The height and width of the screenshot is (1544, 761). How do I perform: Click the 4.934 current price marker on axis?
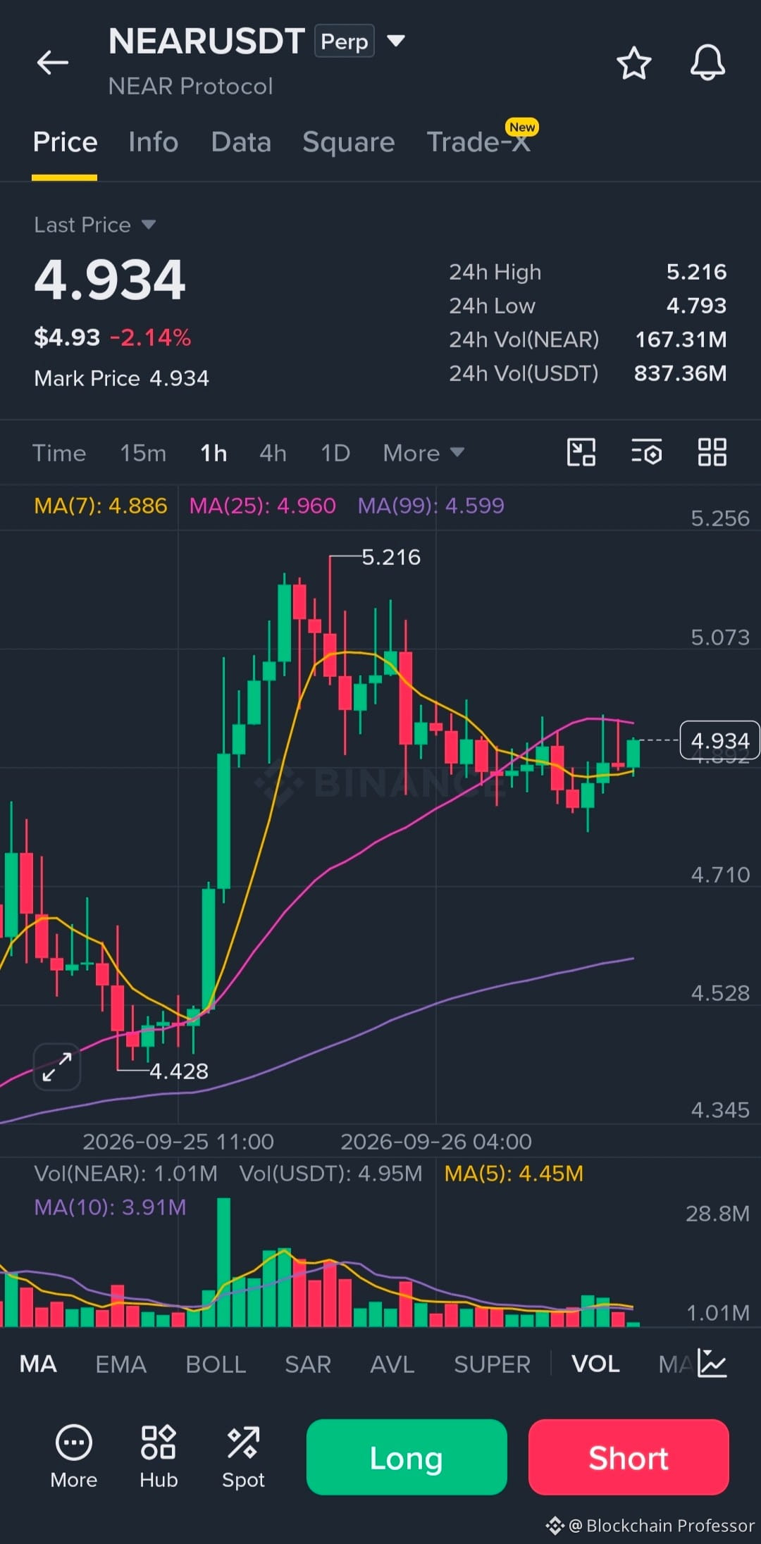pos(719,740)
